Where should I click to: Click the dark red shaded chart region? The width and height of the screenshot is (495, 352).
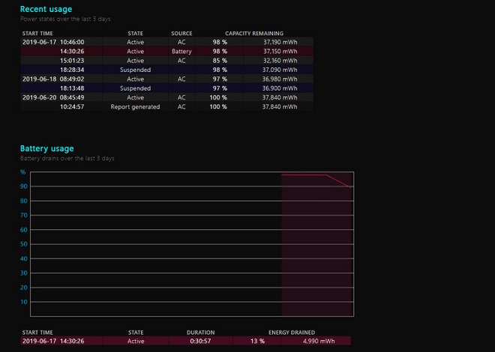[315, 247]
